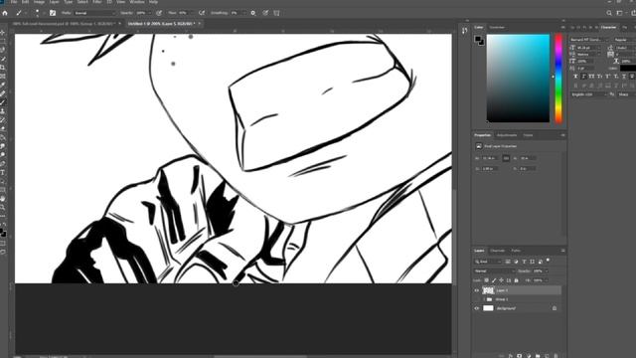The image size is (636, 358).
Task: Toggle pressure for size button
Action: (265, 13)
